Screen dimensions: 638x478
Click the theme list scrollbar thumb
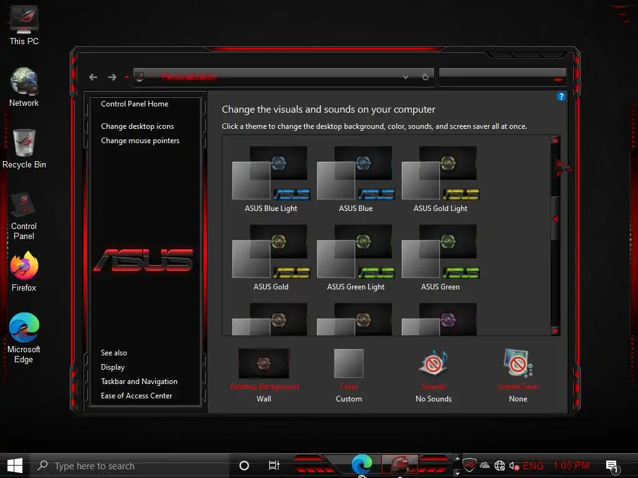[555, 218]
